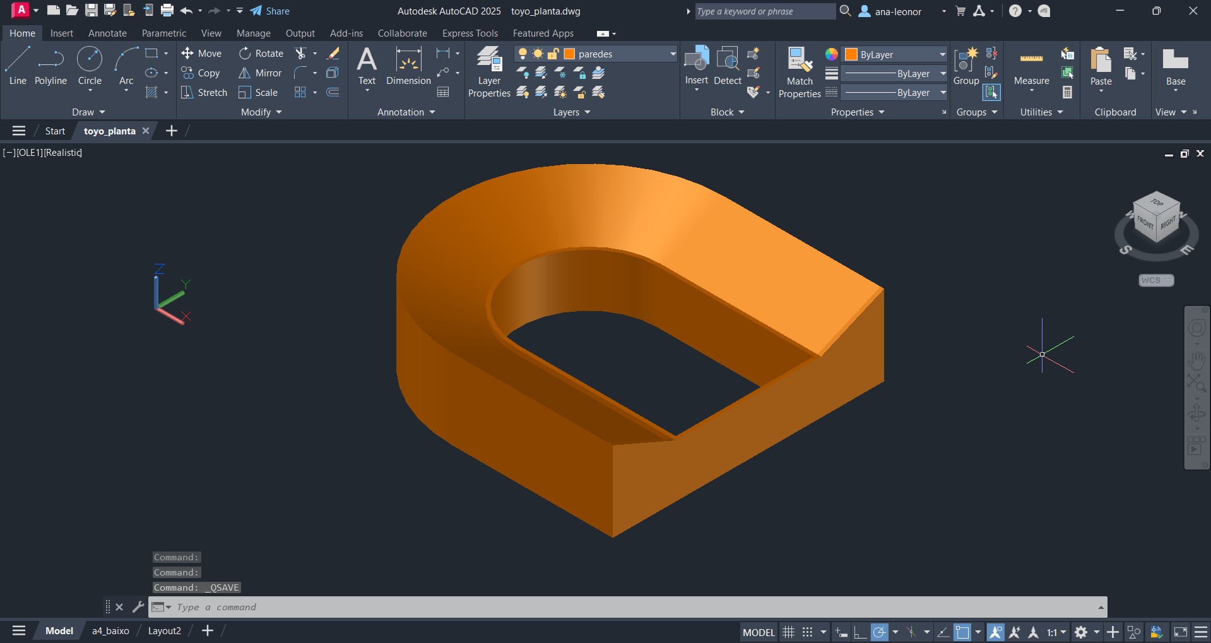
Task: Use the Rotate tool
Action: 261,54
